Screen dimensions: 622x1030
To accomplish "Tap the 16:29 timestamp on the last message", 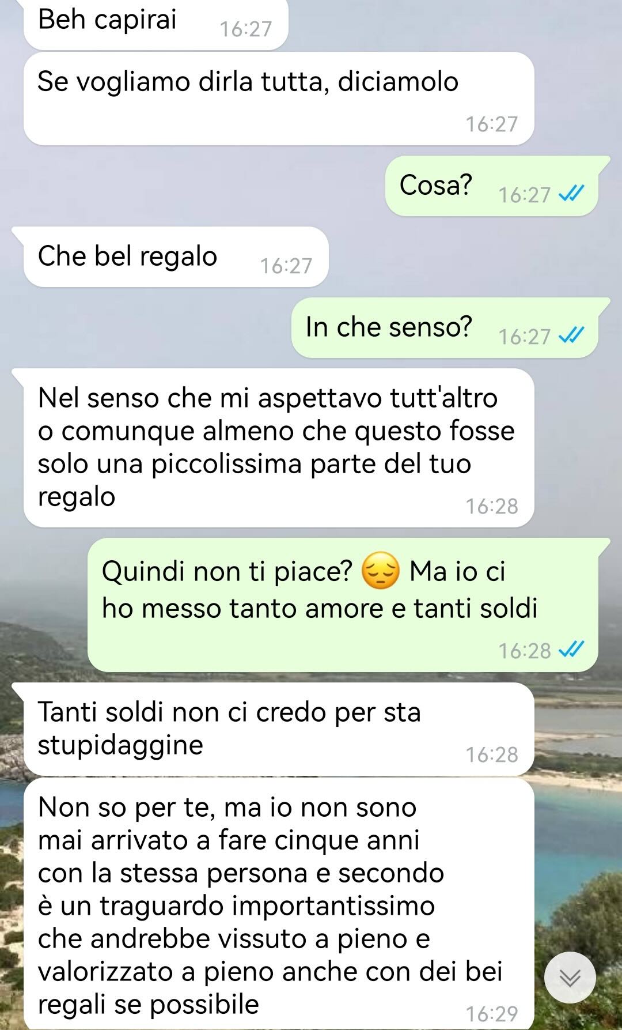I will click(492, 1013).
